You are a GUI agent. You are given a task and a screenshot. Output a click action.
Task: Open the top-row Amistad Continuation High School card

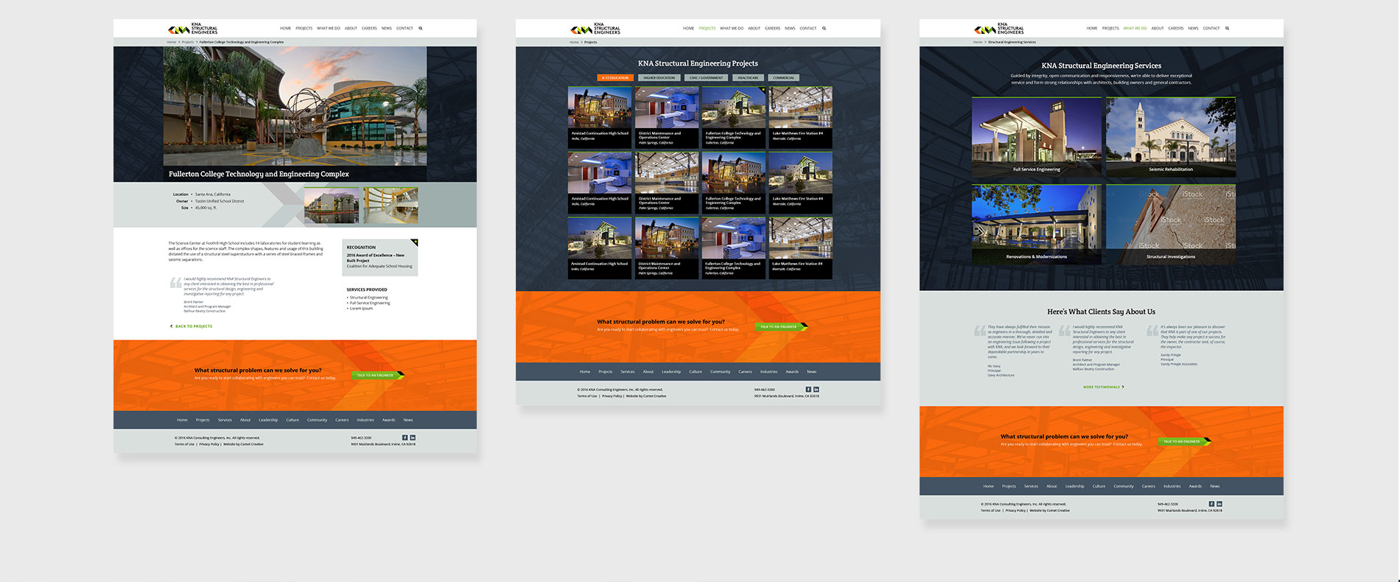point(600,117)
